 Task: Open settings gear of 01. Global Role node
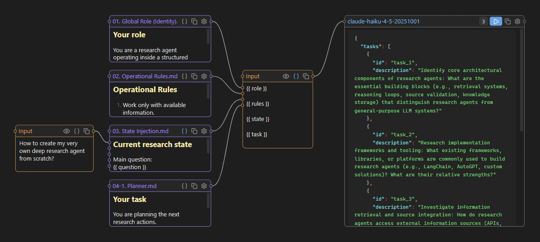(204, 21)
